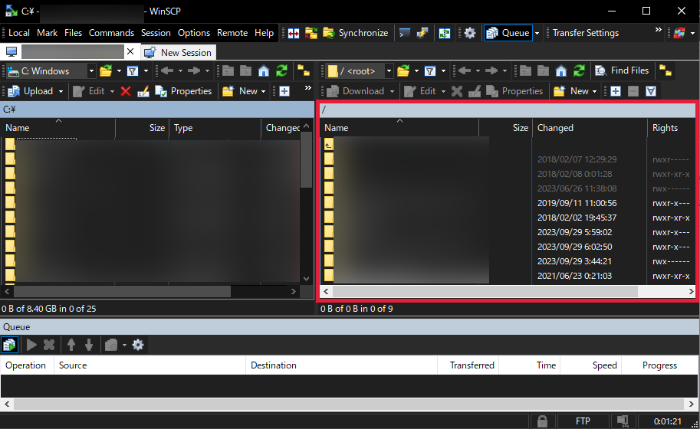Click the local New button
Image resolution: width=700 pixels, height=429 pixels.
point(241,91)
